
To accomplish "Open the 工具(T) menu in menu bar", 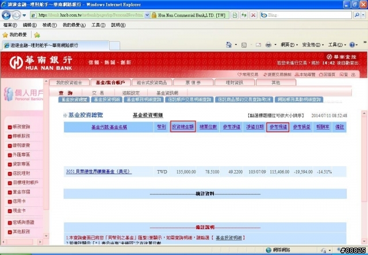I will point(98,25).
